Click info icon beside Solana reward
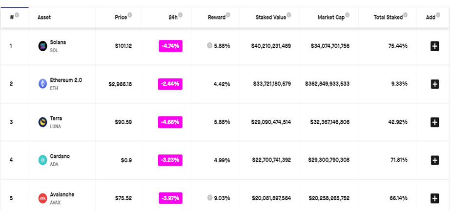Viewport: 451px width, 211px height. tap(209, 46)
